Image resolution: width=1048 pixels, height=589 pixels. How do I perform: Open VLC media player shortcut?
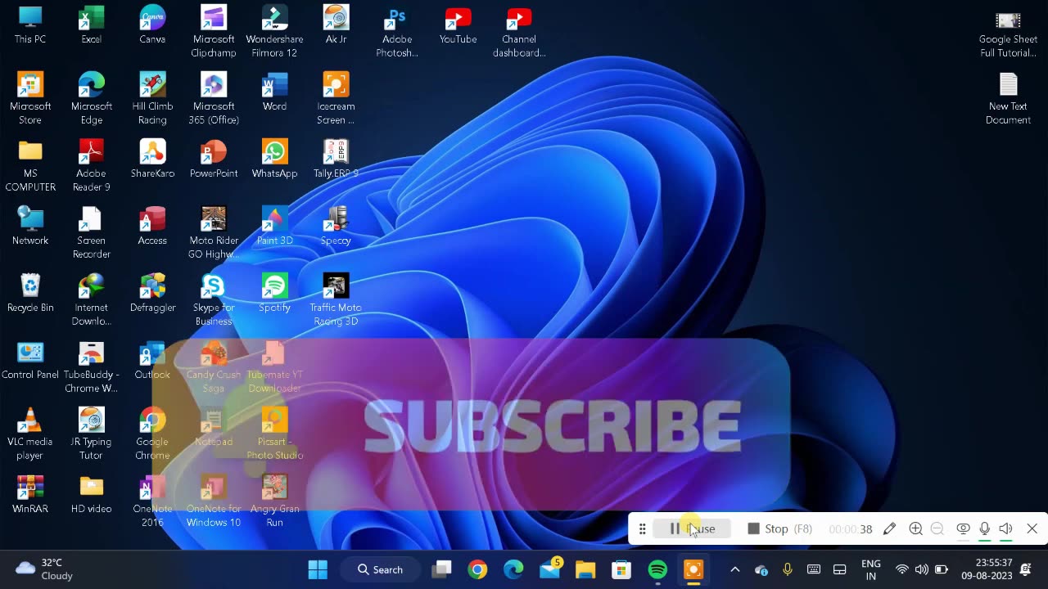[x=30, y=434]
